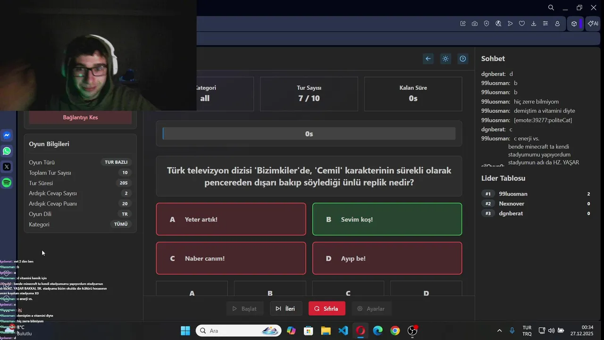Image resolution: width=604 pixels, height=340 pixels.
Task: Open Visual Studio Code from the taskbar
Action: click(x=343, y=331)
